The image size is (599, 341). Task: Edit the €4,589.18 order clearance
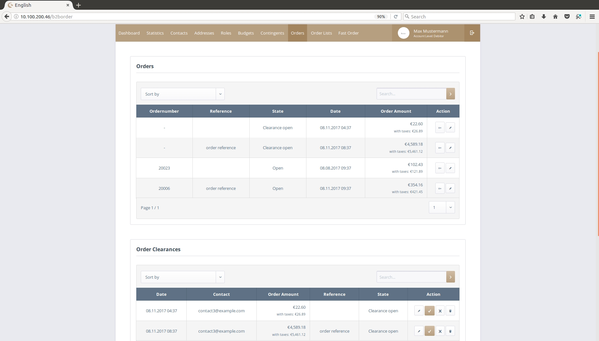point(419,331)
